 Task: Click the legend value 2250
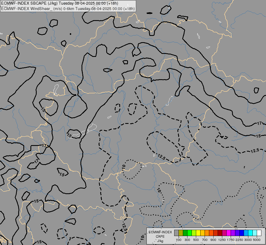click(x=240, y=240)
